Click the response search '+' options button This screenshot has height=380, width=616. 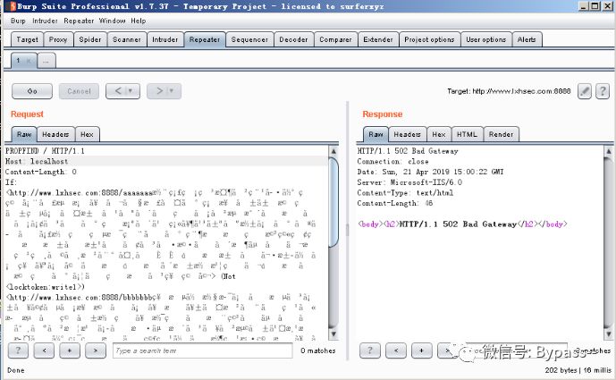pyautogui.click(x=421, y=350)
